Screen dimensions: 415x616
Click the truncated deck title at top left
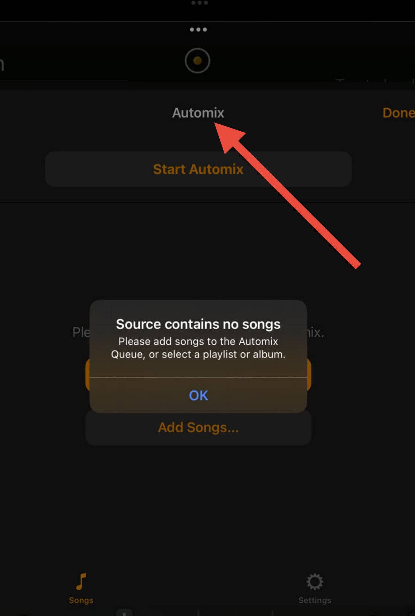2,64
